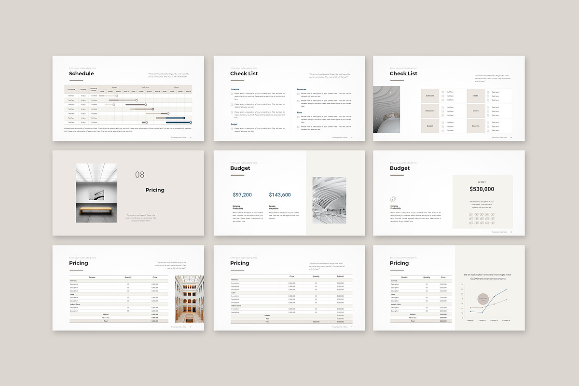Click the 08 Pricing section number

[x=140, y=174]
